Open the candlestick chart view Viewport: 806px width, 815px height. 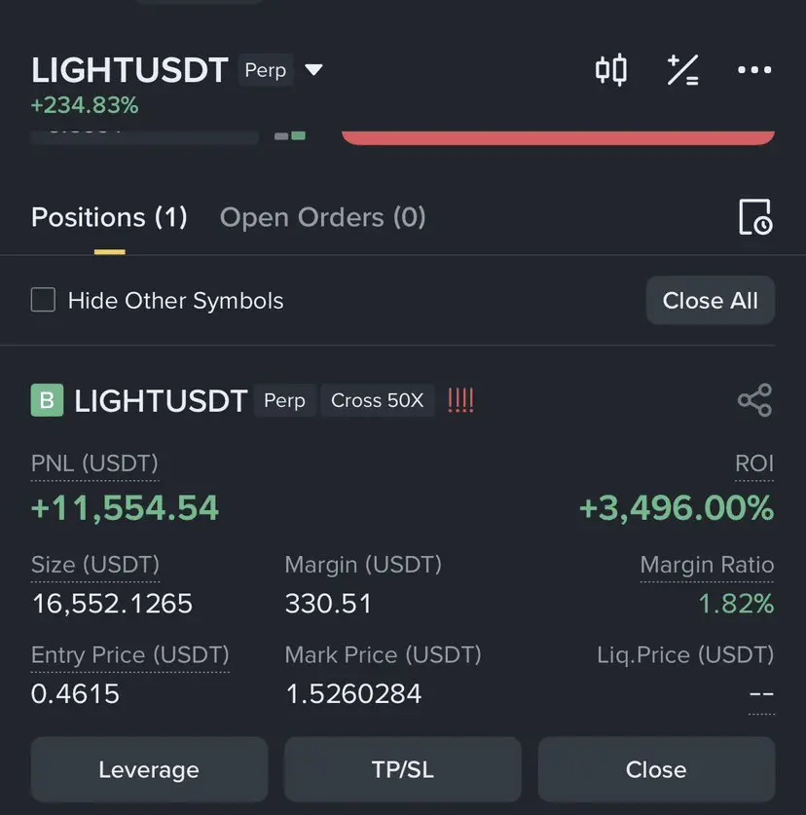click(611, 70)
